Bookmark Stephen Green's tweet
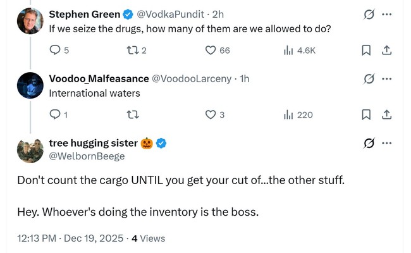 point(365,51)
